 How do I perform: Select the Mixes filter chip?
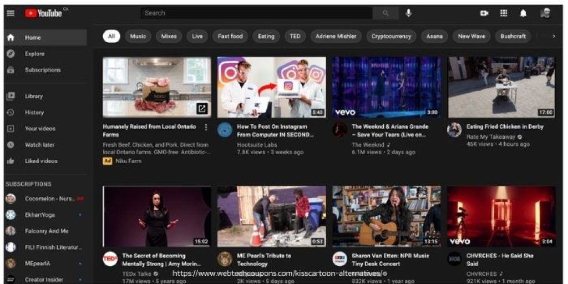coord(169,36)
